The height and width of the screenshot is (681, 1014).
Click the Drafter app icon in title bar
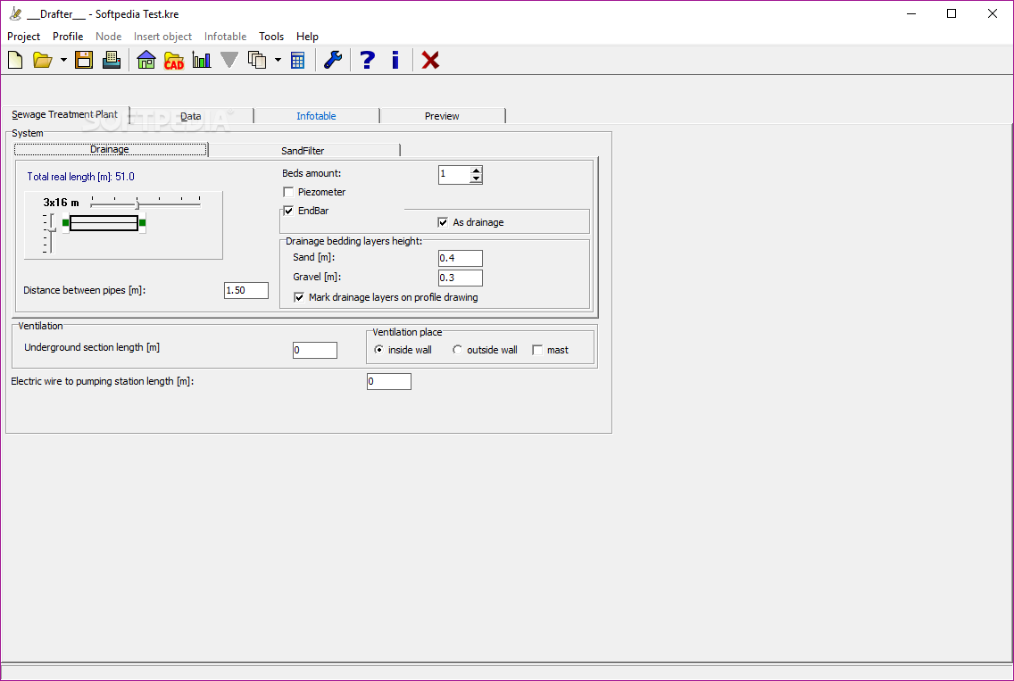[15, 13]
